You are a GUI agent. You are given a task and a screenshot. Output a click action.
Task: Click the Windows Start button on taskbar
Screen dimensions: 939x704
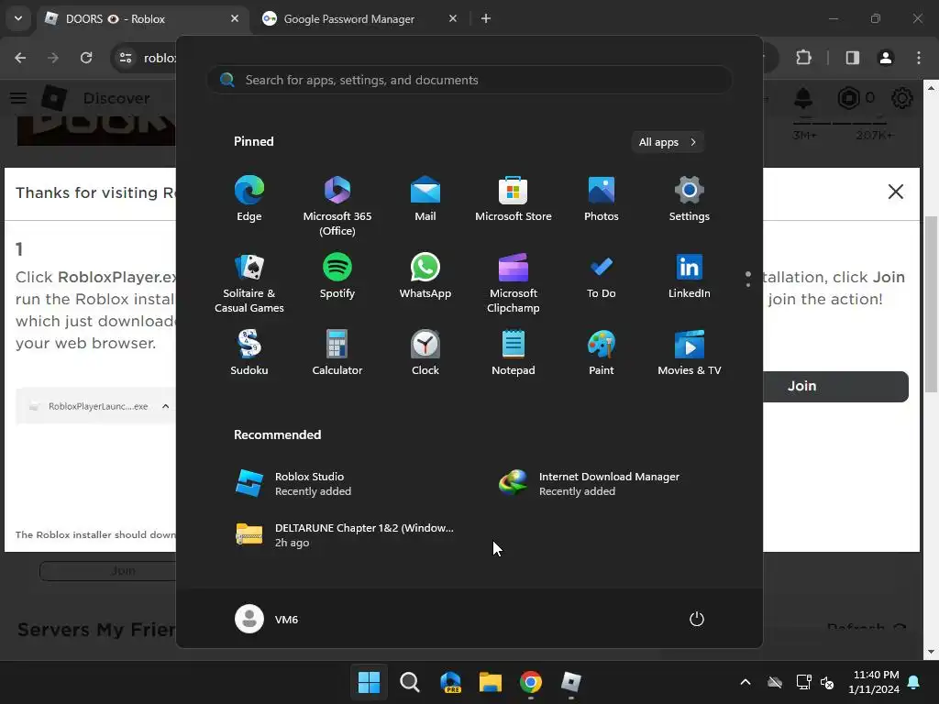coord(369,682)
